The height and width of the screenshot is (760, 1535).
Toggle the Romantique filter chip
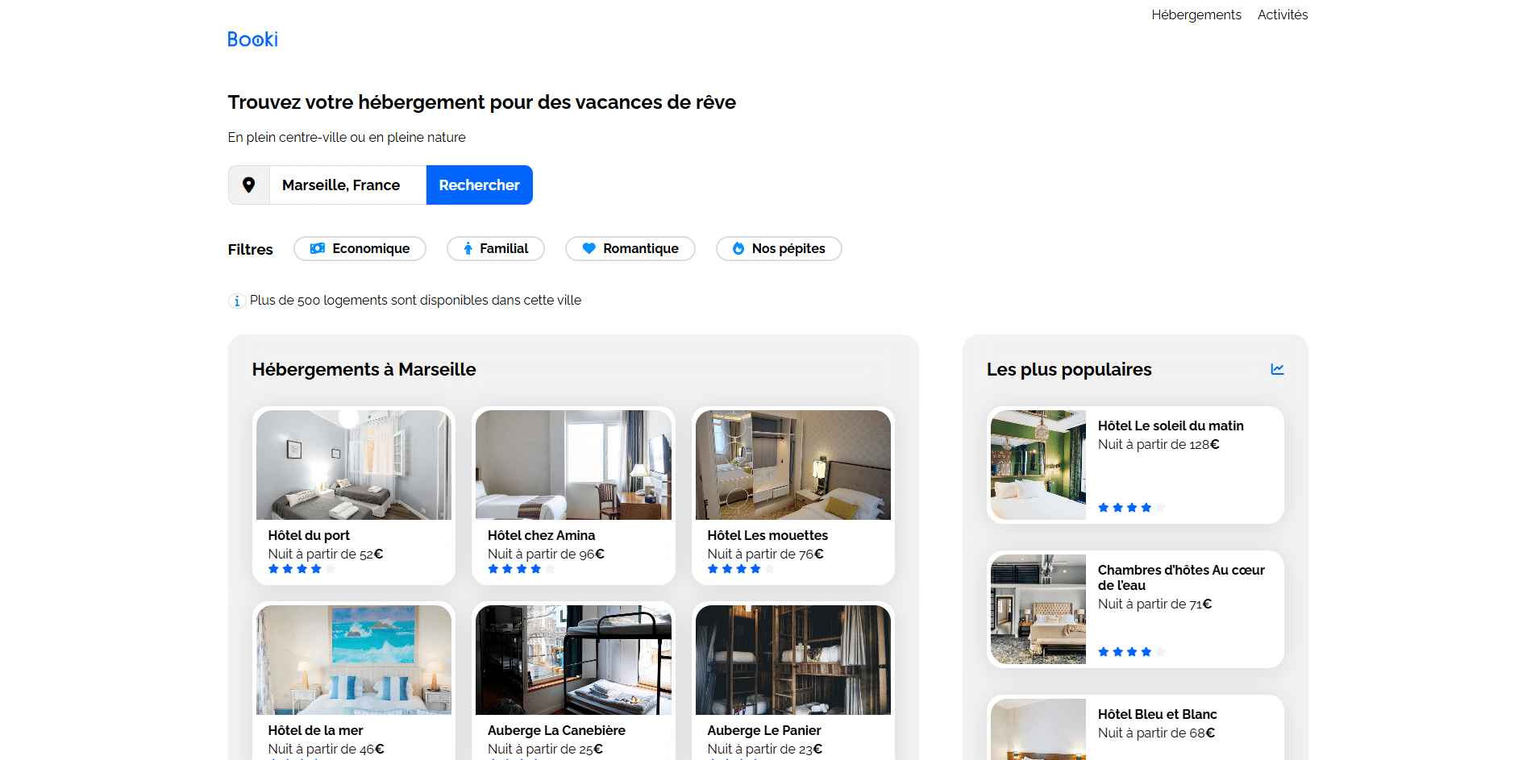pyautogui.click(x=630, y=249)
